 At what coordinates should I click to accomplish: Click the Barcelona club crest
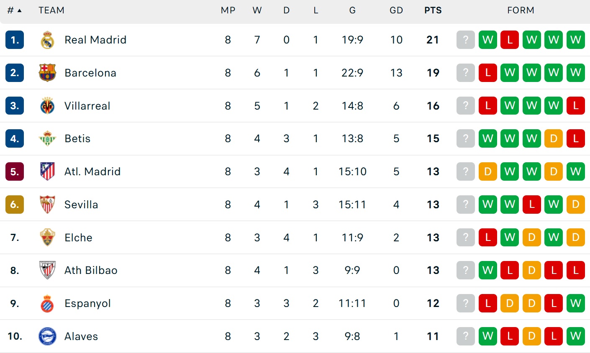coord(47,73)
